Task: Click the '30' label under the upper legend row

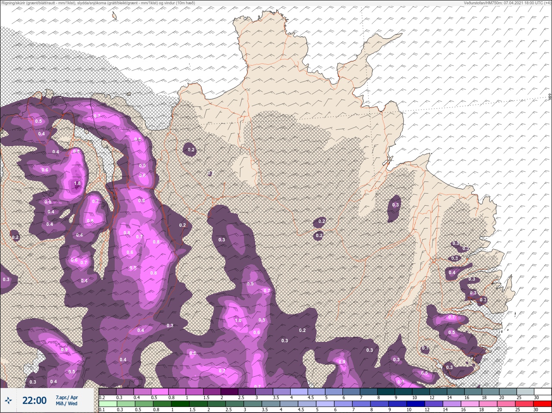Action: pyautogui.click(x=536, y=397)
